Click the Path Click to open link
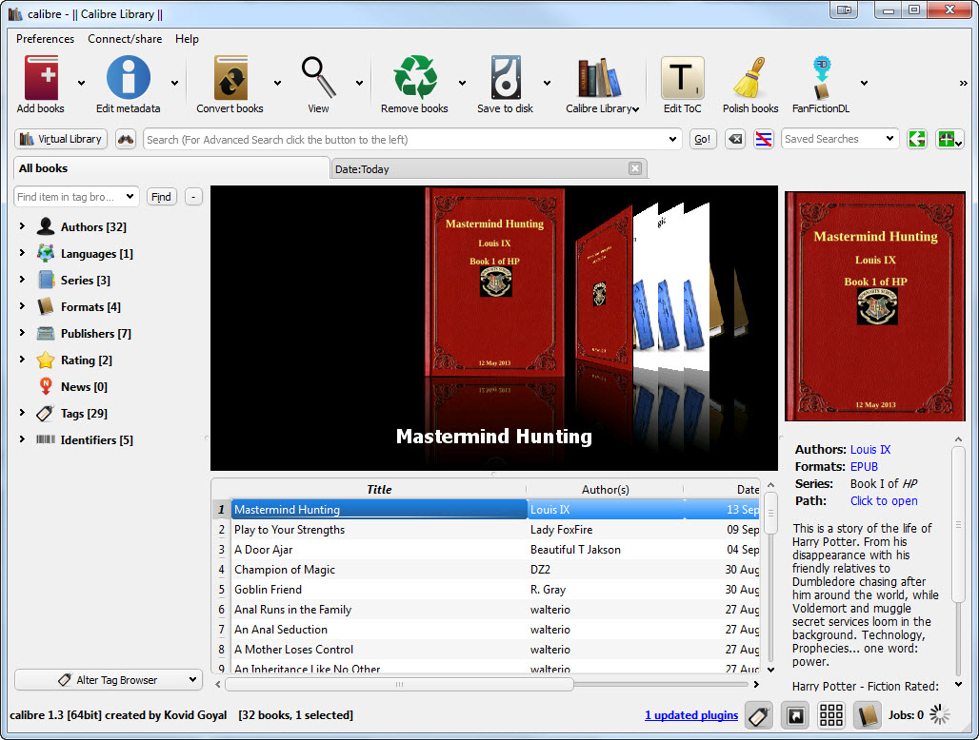Image resolution: width=979 pixels, height=740 pixels. point(884,501)
